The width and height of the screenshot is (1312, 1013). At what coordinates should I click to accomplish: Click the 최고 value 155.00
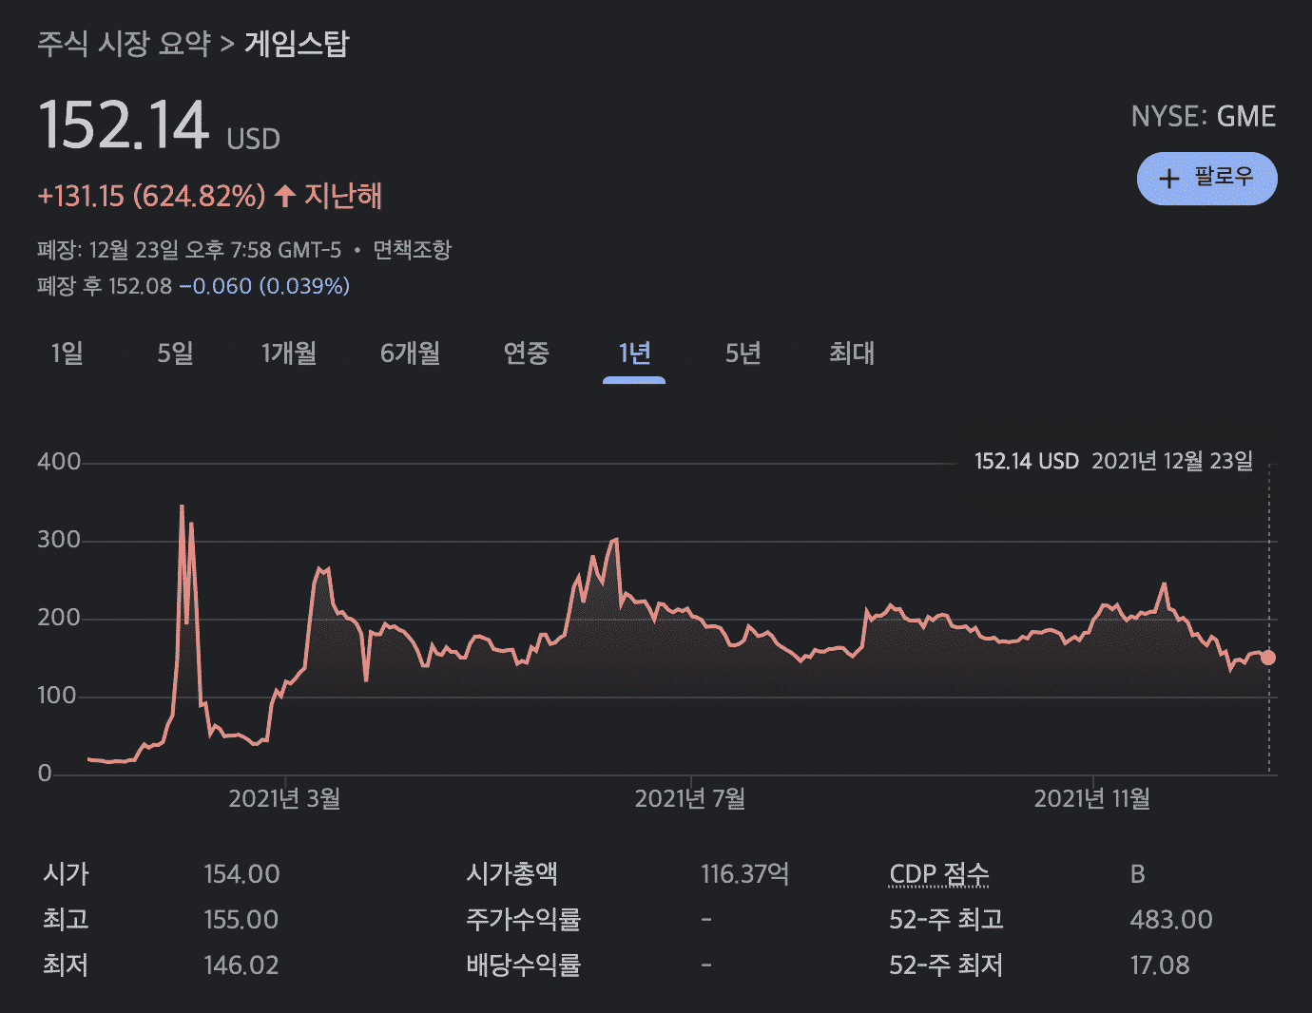(x=241, y=920)
